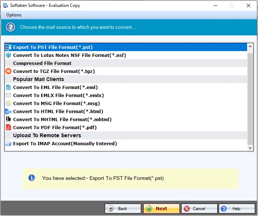Select Convert To HTML File Format
This screenshot has width=258, height=216.
point(126,111)
